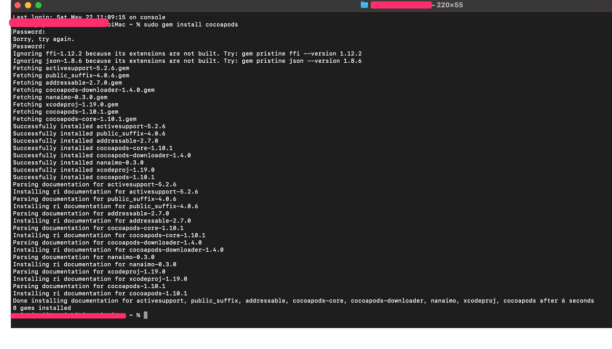
Task: Click 'Fetching cocoapods-downloader-1.4.0.gem' line
Action: [x=84, y=90]
